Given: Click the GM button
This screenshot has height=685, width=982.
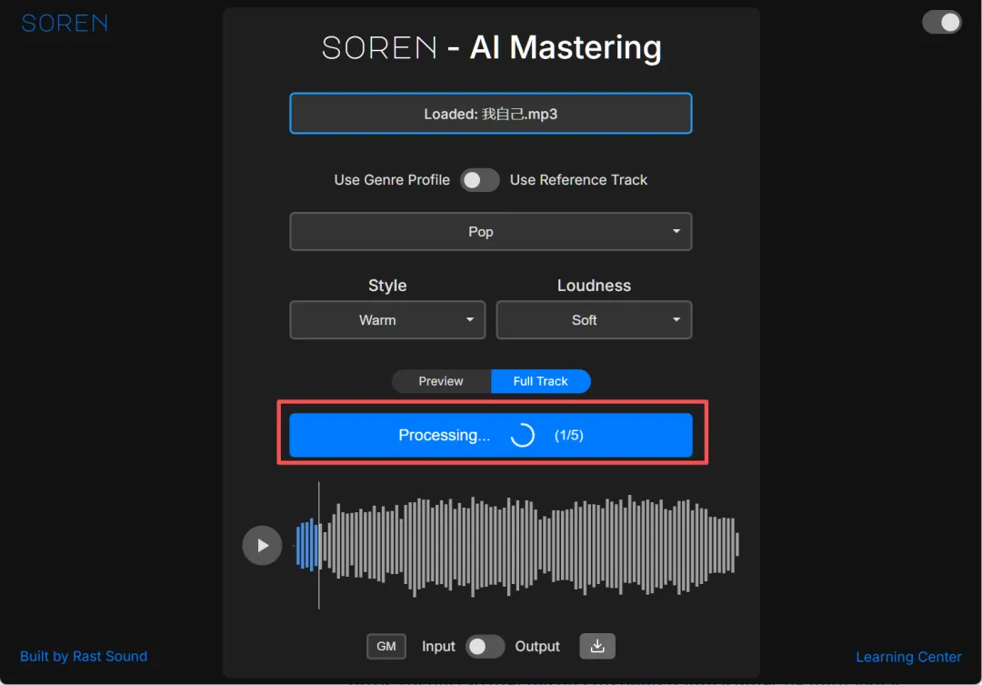Looking at the screenshot, I should pos(386,646).
